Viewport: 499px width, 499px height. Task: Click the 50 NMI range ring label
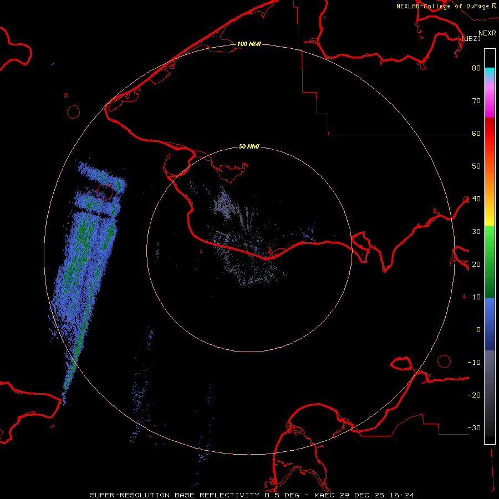(249, 147)
